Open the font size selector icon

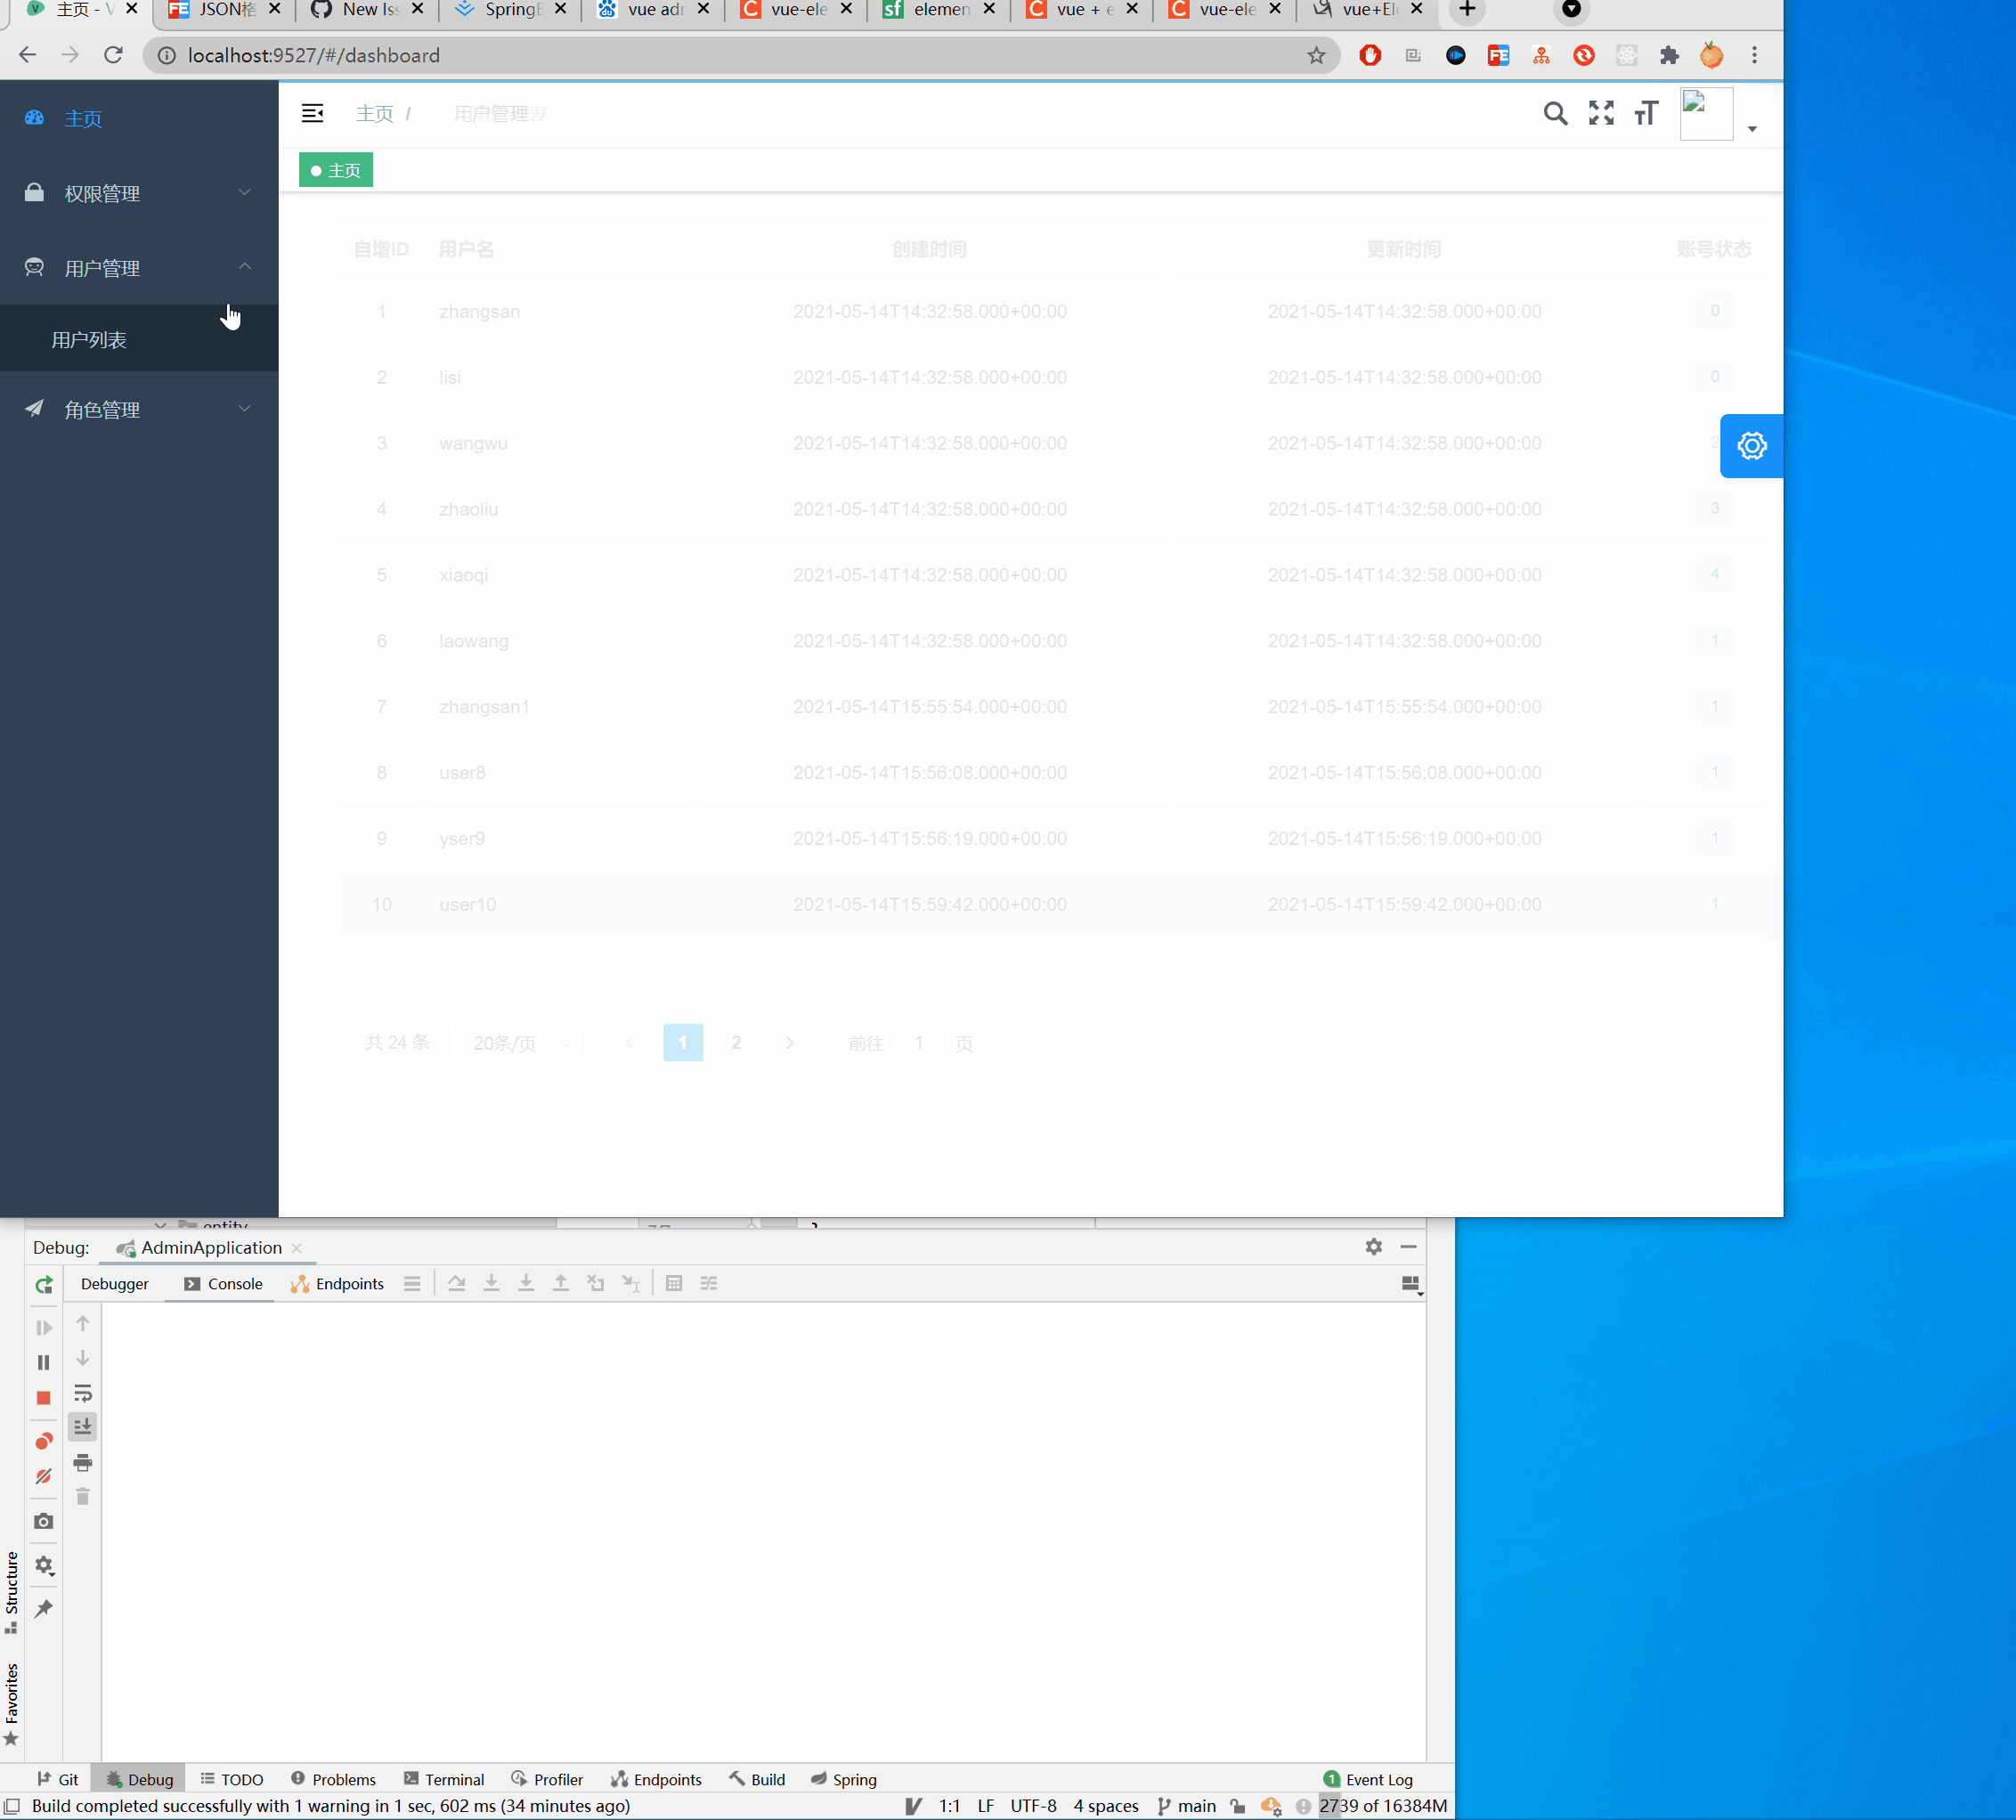[x=1646, y=113]
